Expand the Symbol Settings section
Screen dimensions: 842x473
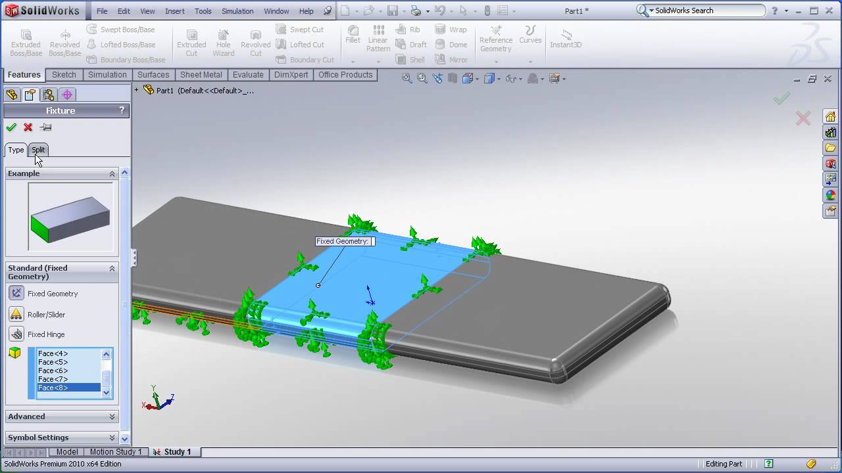[x=112, y=438]
